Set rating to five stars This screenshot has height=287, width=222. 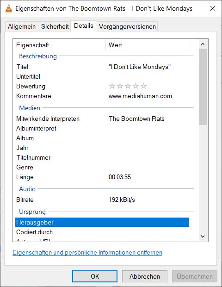coord(143,86)
